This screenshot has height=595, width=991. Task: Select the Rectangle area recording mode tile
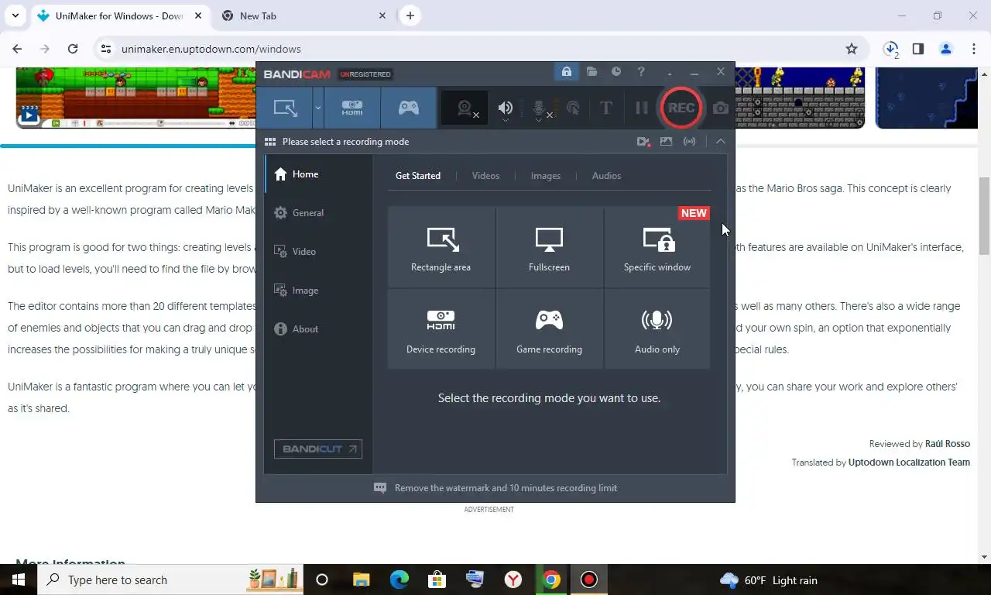pyautogui.click(x=441, y=247)
